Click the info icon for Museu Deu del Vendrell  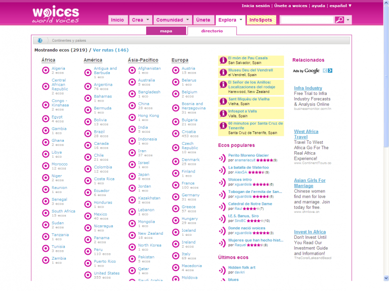[x=223, y=72]
